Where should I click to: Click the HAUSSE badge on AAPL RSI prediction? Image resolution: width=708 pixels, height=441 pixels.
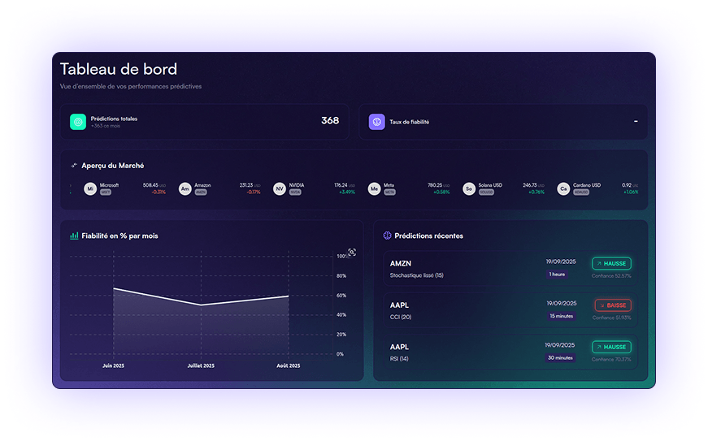point(611,347)
